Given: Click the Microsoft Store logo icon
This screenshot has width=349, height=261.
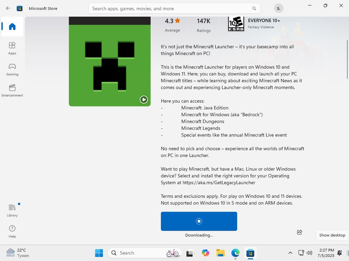Looking at the screenshot, I should coord(19,8).
